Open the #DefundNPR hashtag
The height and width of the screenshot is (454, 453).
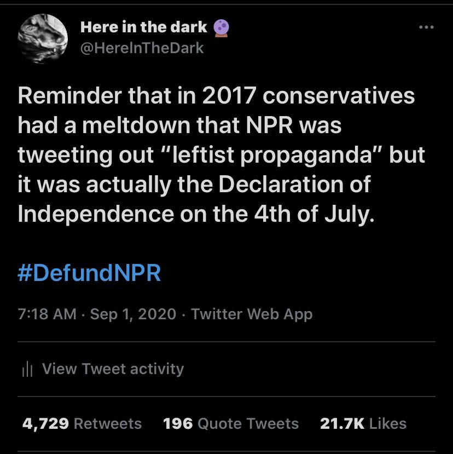(89, 273)
